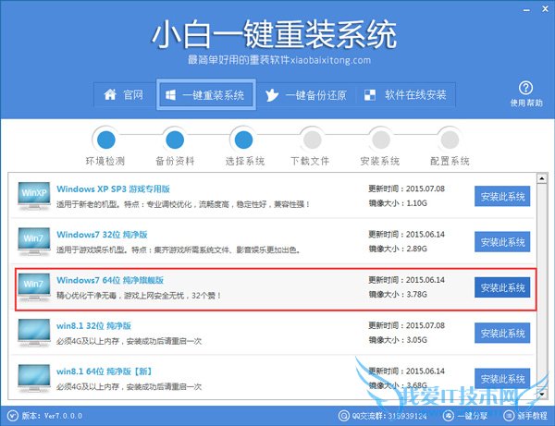
Task: Click 镜像大小：1.10G text
Action: coord(398,203)
